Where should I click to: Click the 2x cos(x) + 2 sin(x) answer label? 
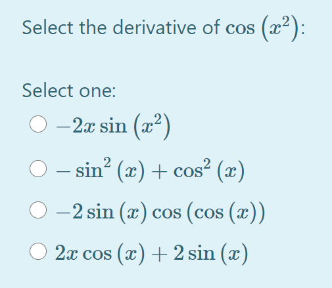pos(151,253)
